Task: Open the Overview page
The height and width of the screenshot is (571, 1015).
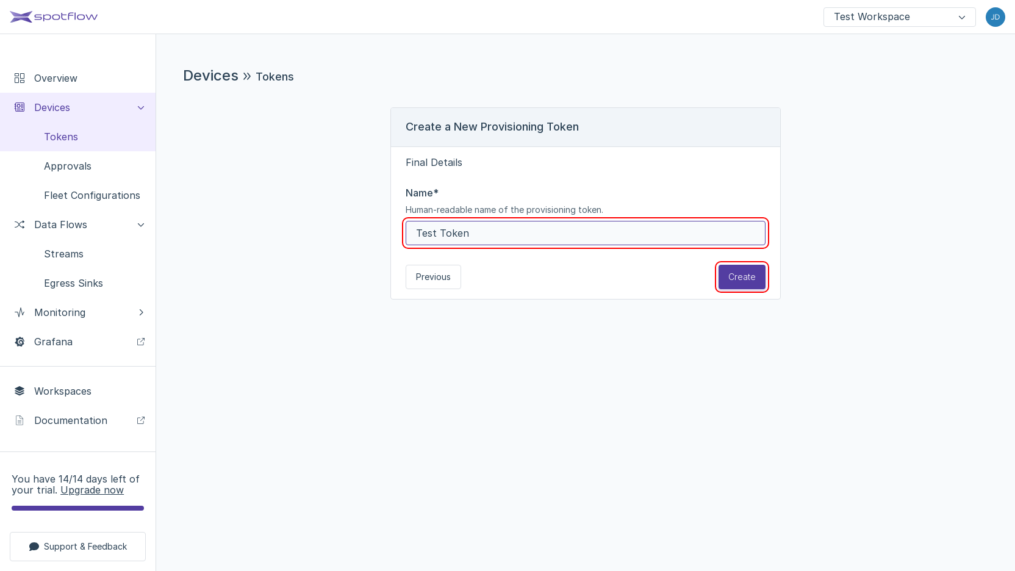Action: 78,78
